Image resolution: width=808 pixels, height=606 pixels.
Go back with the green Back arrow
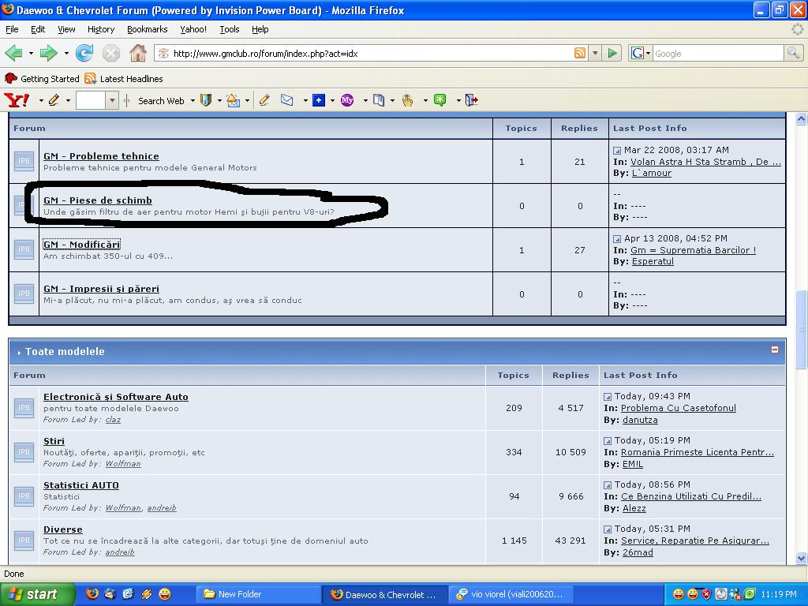[14, 53]
